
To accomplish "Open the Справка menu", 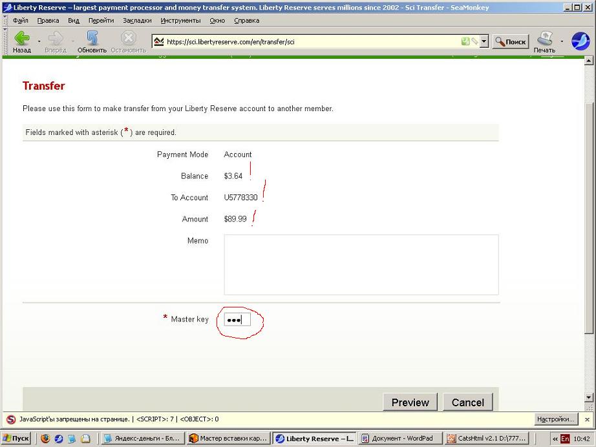I will click(x=247, y=21).
